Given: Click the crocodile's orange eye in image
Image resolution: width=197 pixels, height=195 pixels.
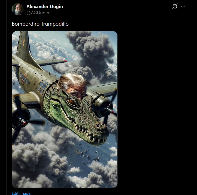Looking at the screenshot, I should click(72, 101).
